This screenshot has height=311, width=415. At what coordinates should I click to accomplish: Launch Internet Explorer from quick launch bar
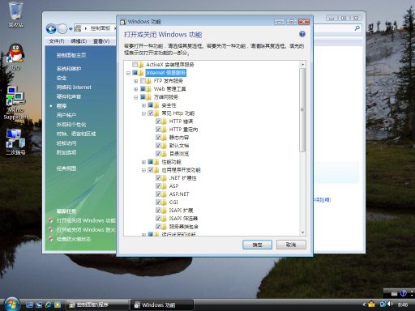pyautogui.click(x=49, y=305)
